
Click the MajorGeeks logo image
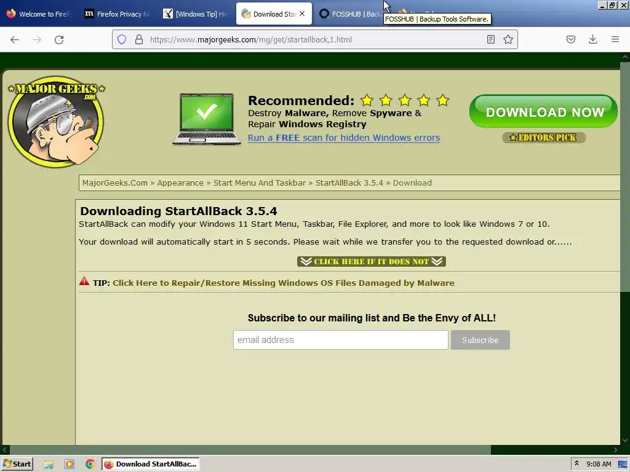click(x=56, y=122)
